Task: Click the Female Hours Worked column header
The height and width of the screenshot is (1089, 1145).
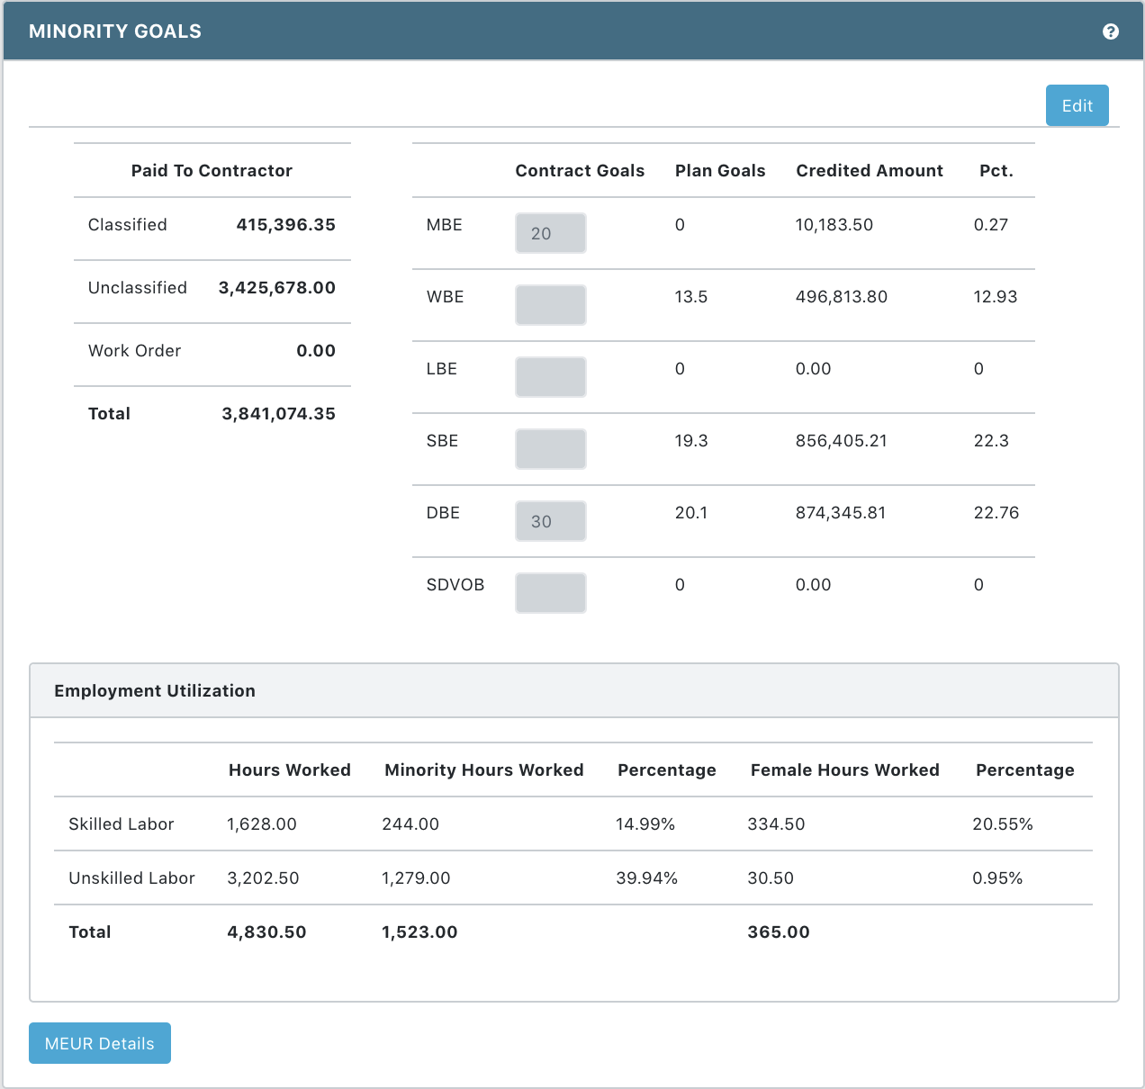Action: (845, 770)
